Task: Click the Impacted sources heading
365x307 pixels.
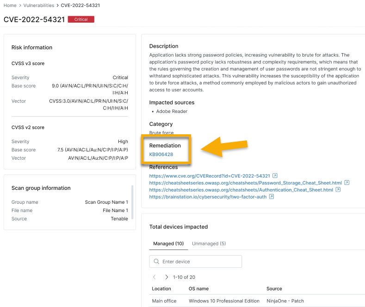Action: (x=172, y=102)
